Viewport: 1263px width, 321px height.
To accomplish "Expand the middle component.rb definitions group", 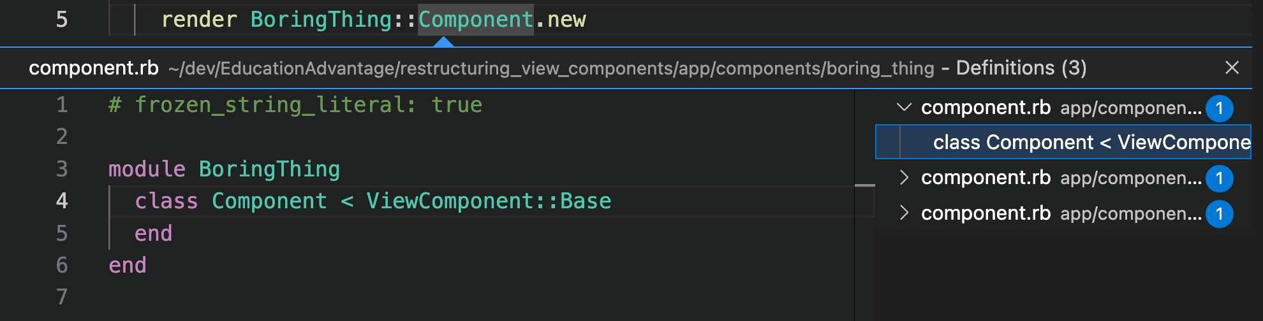I will (904, 178).
